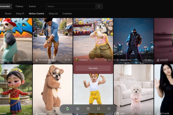This screenshot has height=115, width=173.
Task: Click io810's avatar icon
Action: pos(118,113)
